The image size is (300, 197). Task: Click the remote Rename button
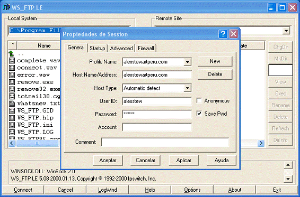pos(280,105)
